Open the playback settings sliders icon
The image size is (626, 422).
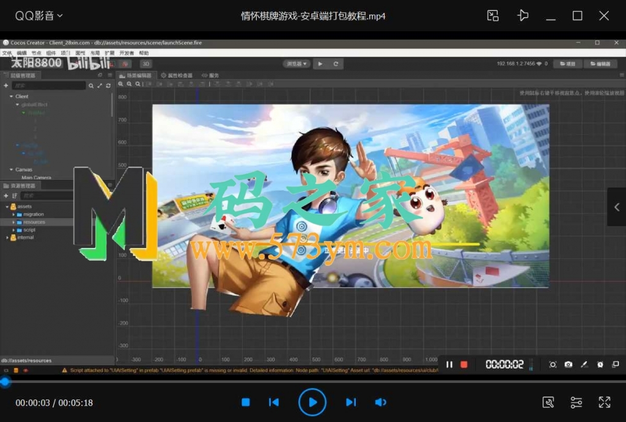coord(576,402)
